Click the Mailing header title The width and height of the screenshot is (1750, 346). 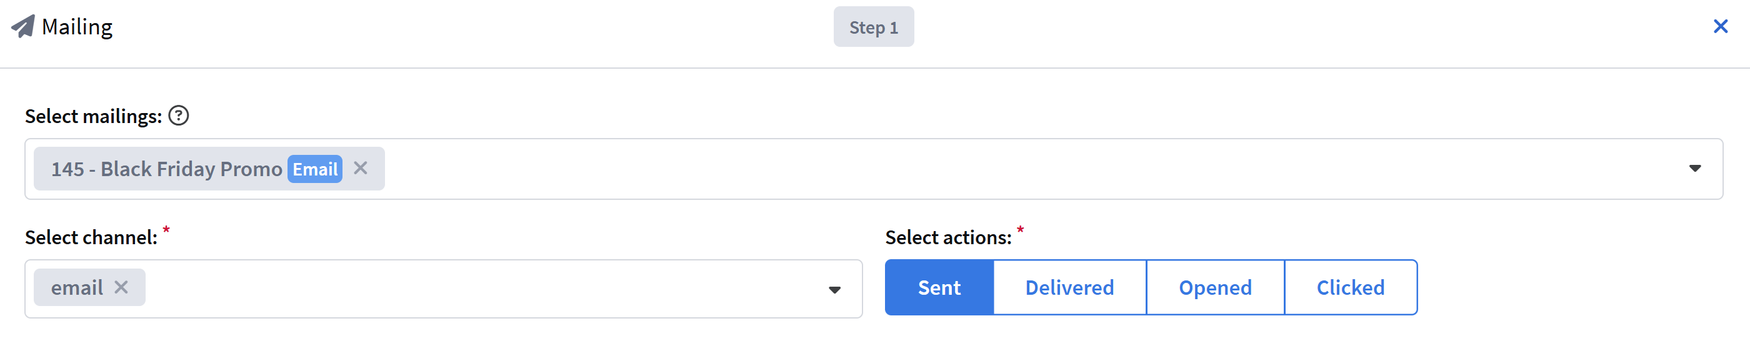coord(77,27)
